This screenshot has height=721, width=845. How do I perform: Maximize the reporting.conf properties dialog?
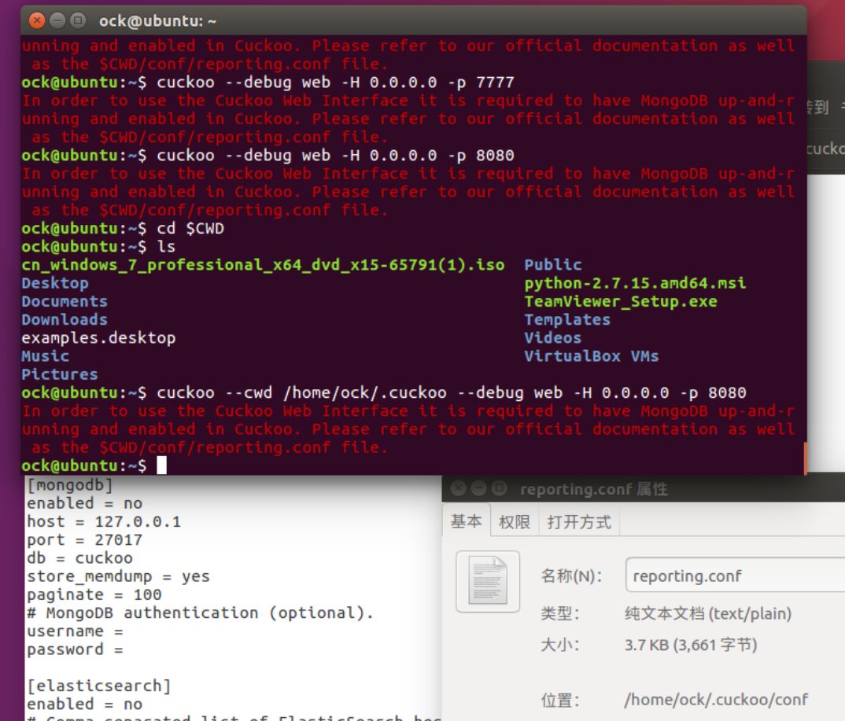pyautogui.click(x=499, y=488)
